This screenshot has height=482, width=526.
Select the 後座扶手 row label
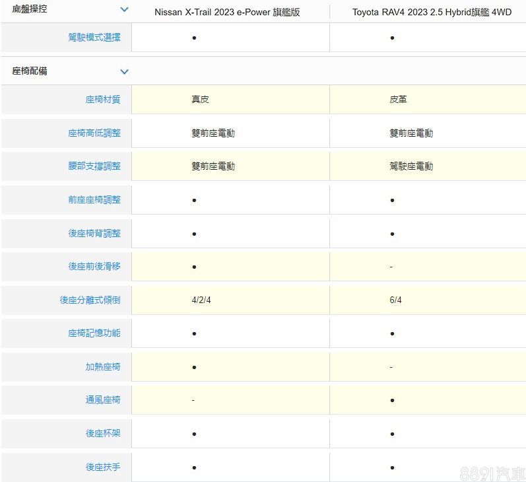(103, 467)
